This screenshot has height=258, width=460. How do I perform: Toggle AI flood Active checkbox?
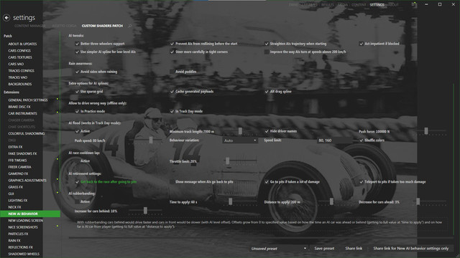point(77,131)
